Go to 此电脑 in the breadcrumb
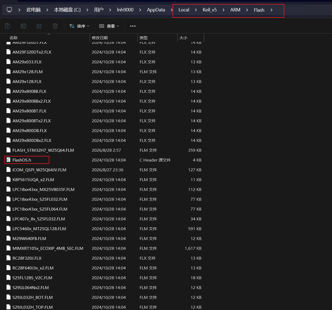The image size is (332, 310). (33, 10)
